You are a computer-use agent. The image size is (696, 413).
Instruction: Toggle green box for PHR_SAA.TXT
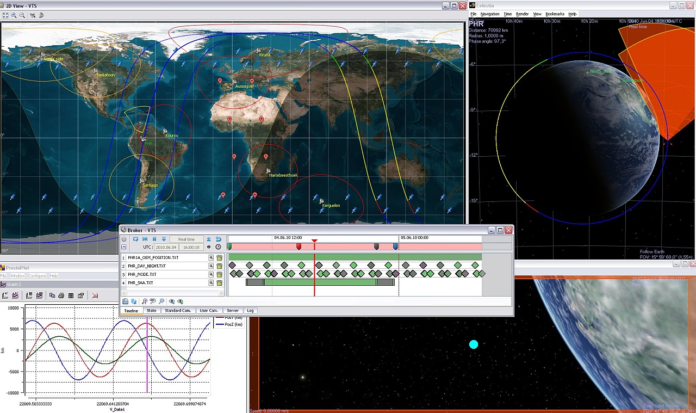tap(219, 283)
